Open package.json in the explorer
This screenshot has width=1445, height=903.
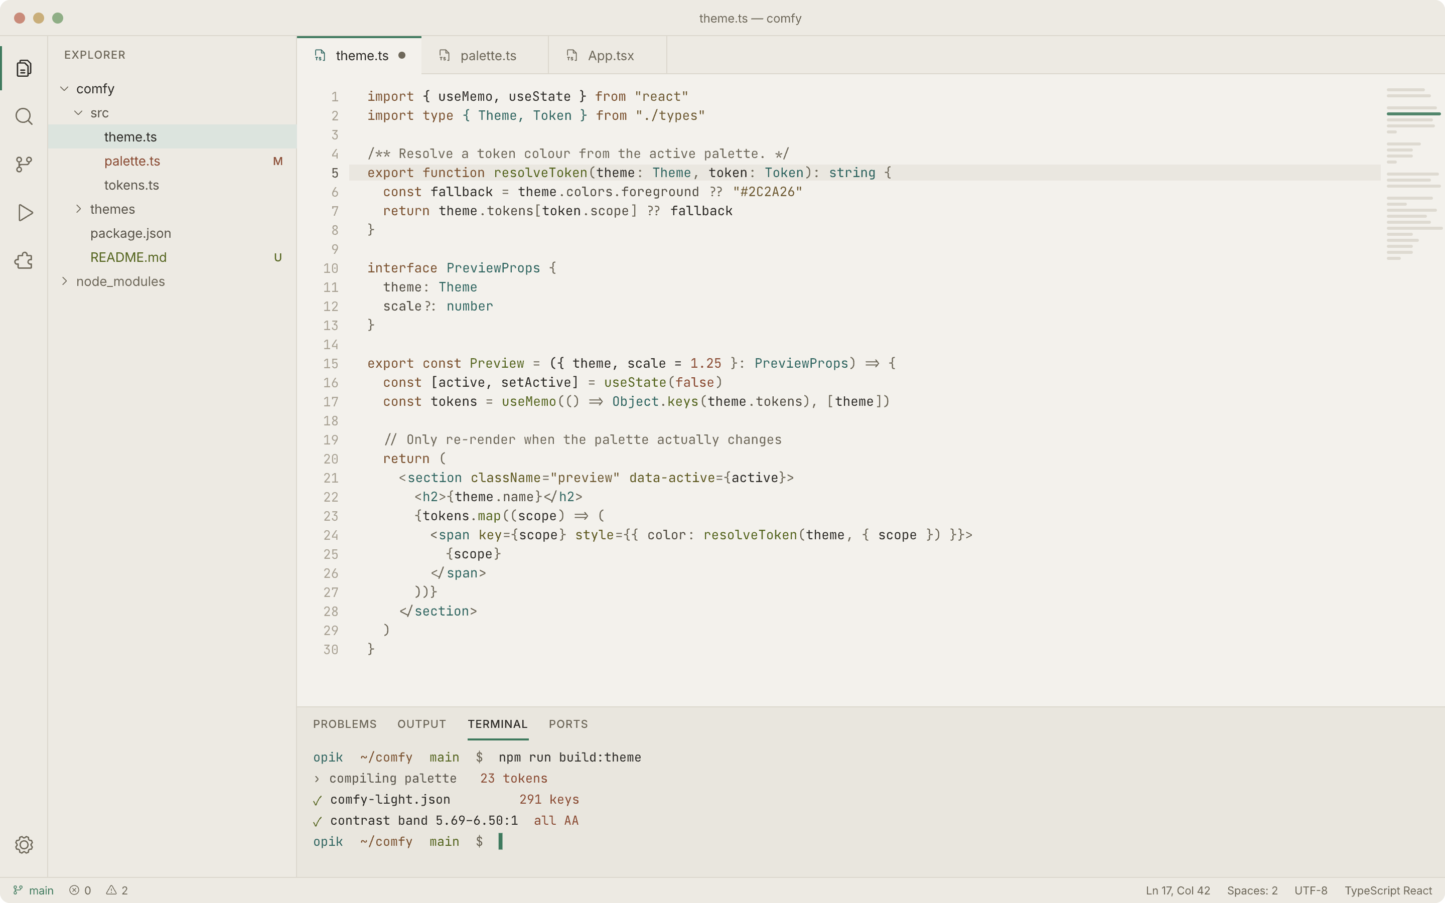coord(172,233)
